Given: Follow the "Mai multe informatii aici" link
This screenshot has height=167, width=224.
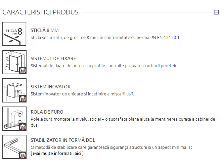Looking at the screenshot, I should pos(57,154).
